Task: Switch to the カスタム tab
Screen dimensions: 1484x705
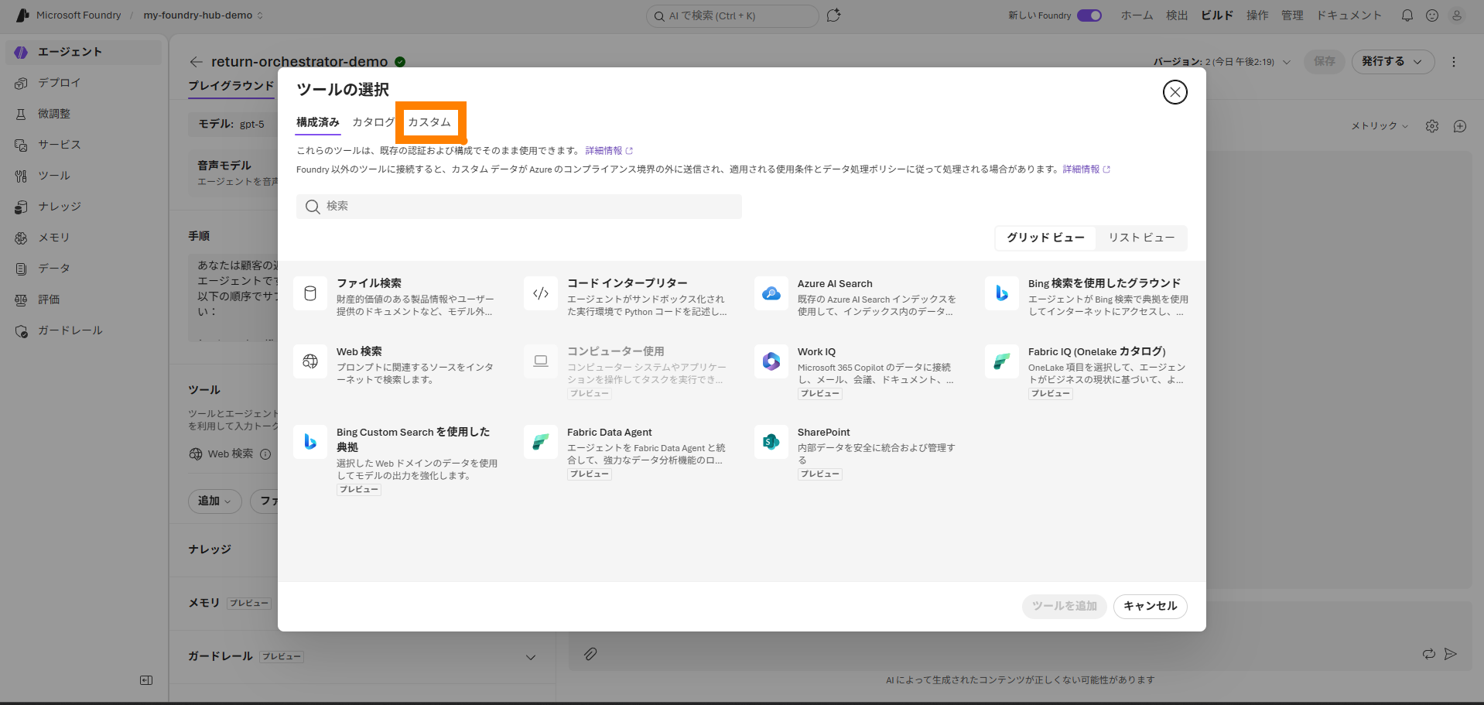Action: [x=429, y=122]
